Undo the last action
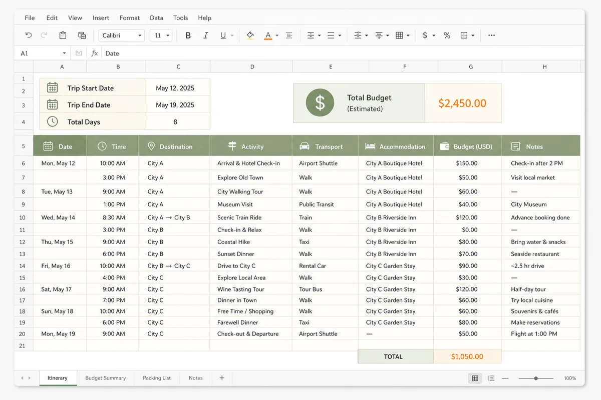This screenshot has width=601, height=400. click(29, 35)
